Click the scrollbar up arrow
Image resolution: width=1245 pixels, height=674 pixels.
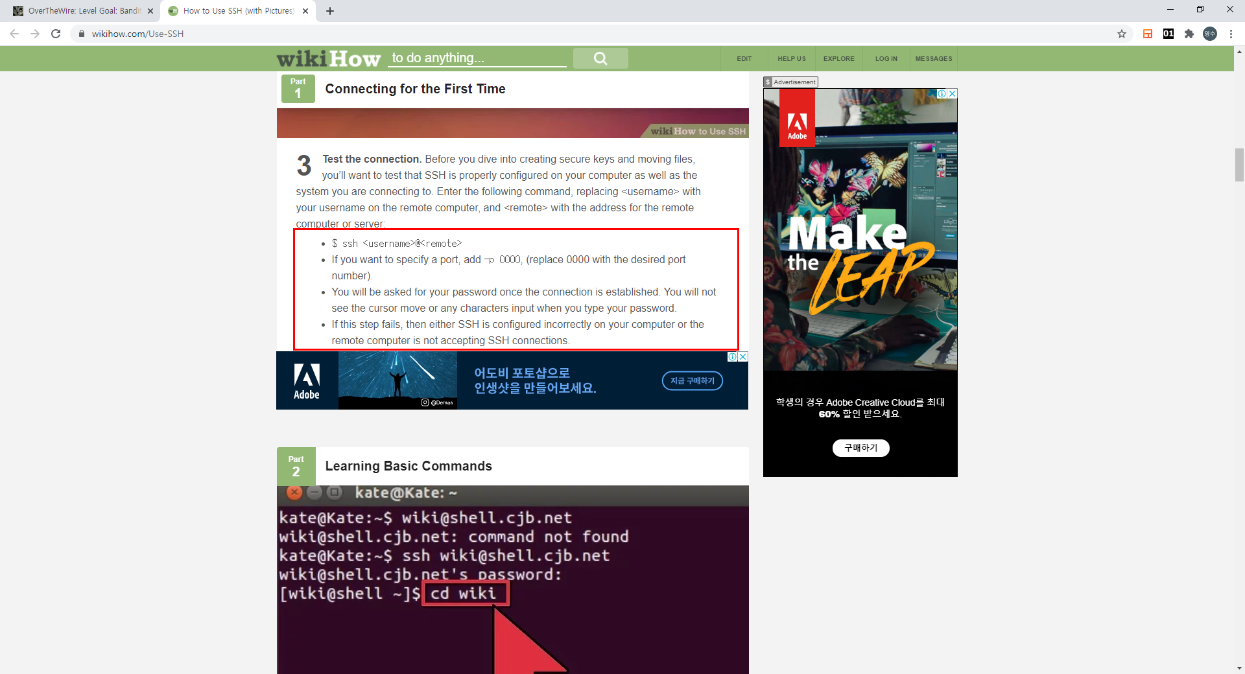[1239, 51]
